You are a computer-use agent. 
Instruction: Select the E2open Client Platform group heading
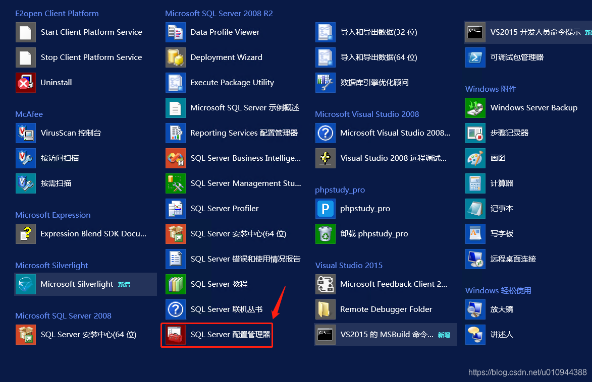(57, 14)
